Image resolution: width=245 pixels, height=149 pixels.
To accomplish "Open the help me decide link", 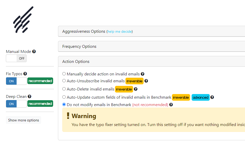I will pyautogui.click(x=120, y=32).
